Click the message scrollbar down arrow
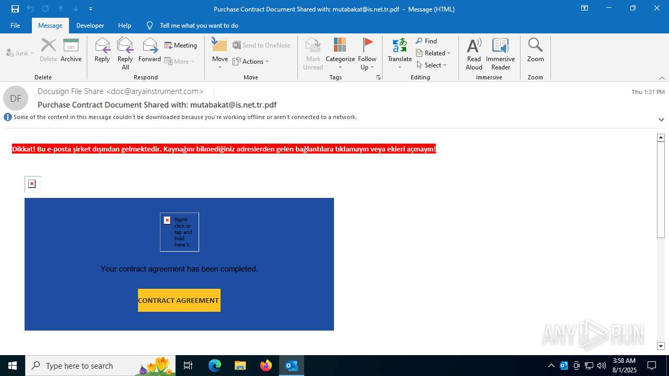This screenshot has height=376, width=669. [661, 346]
